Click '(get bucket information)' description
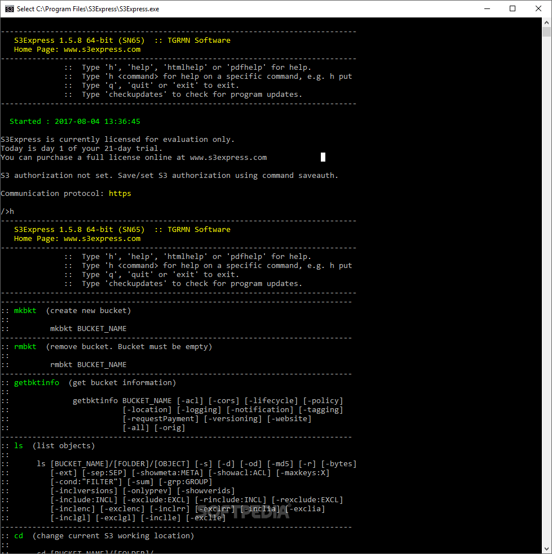The image size is (552, 554). [122, 383]
